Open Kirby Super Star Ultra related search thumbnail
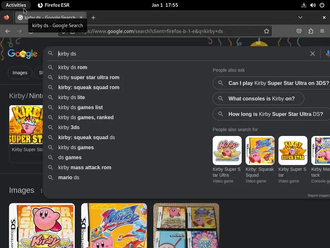 [x=227, y=150]
